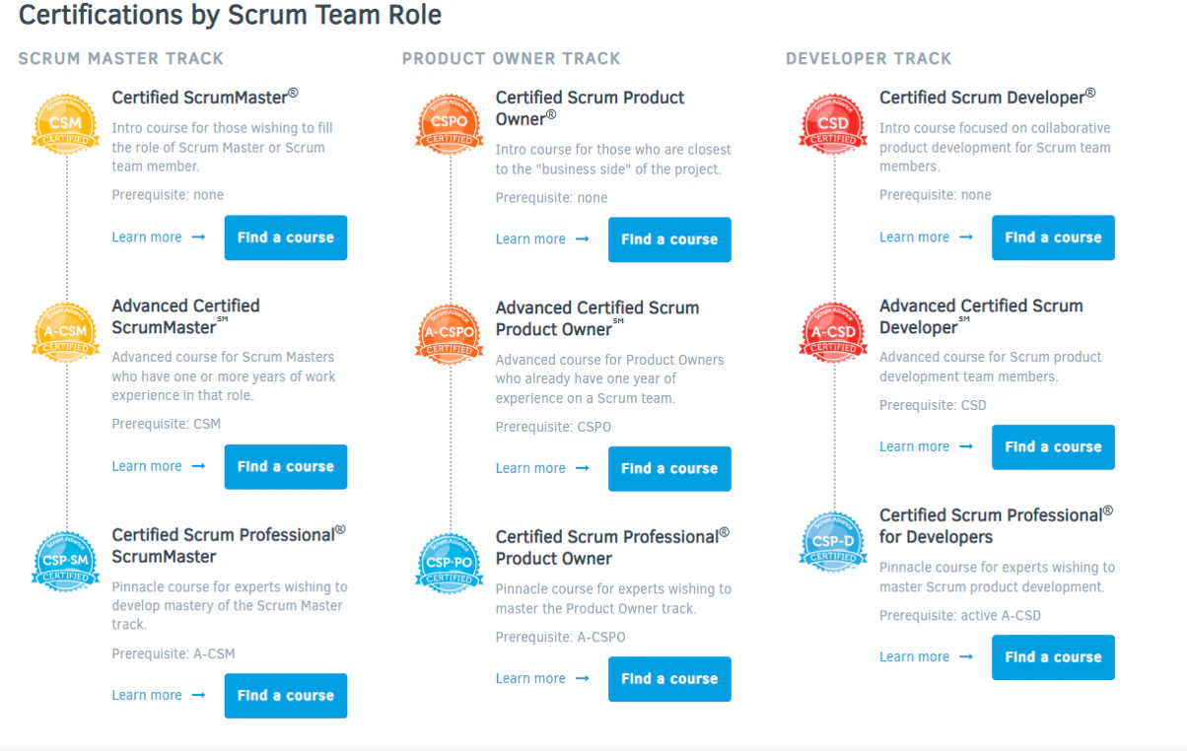1187x751 pixels.
Task: Open Learn more for CSP for Developers
Action: pyautogui.click(x=926, y=657)
